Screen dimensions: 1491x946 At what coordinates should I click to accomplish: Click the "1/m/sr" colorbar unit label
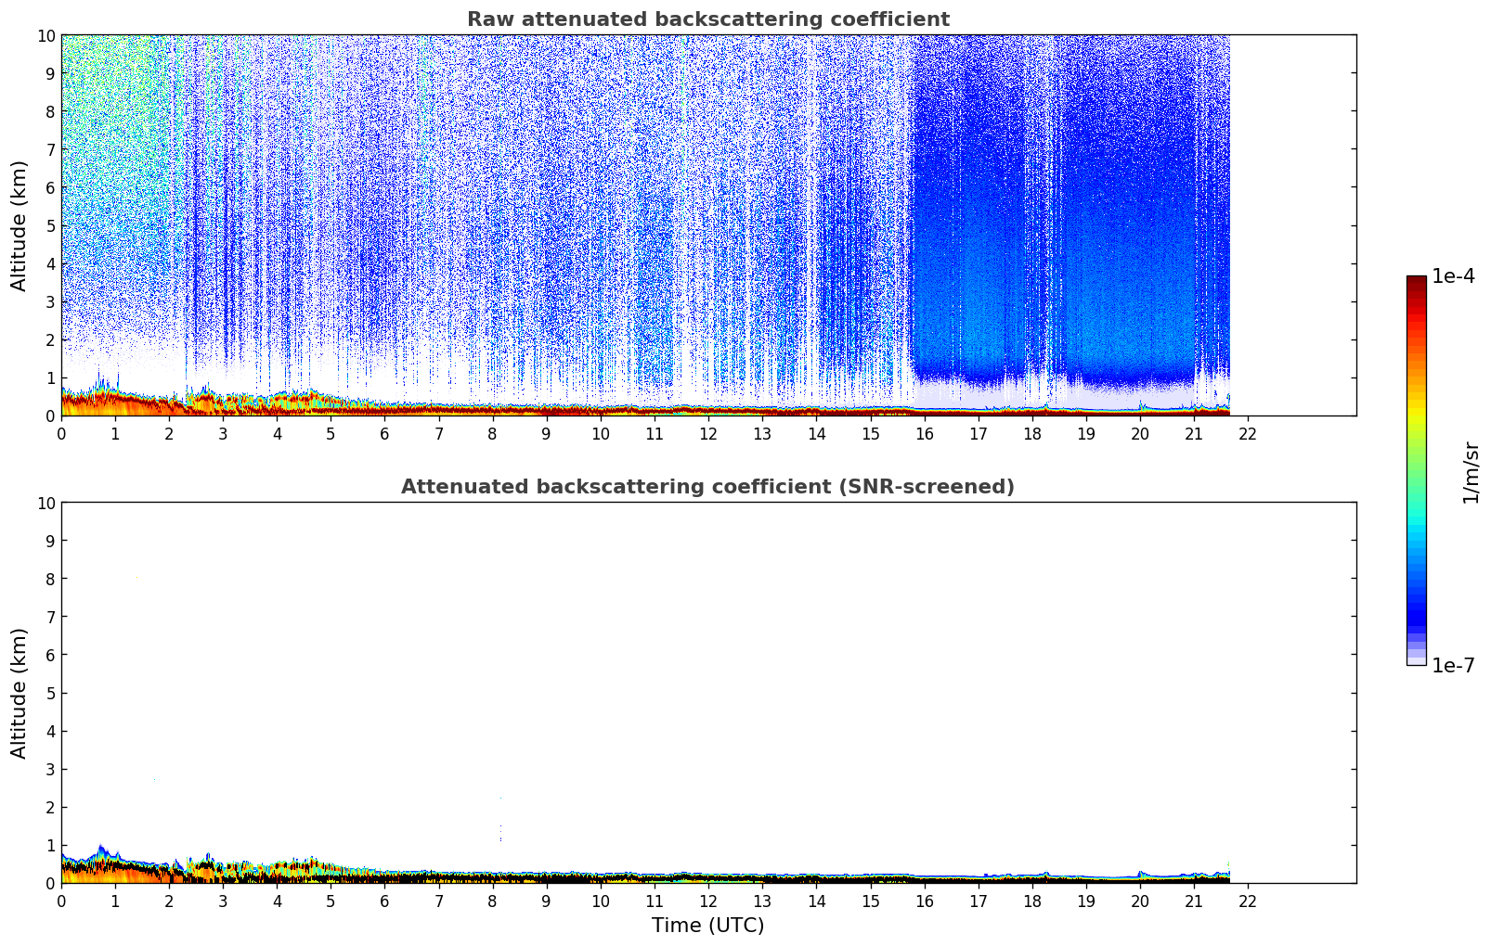1470,471
